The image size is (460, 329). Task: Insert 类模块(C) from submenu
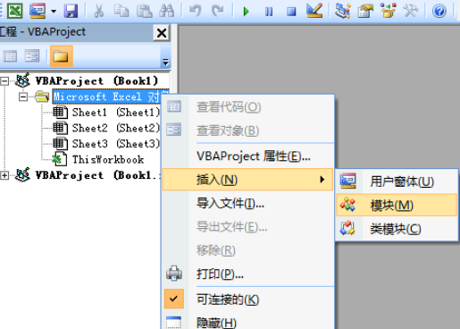[397, 229]
